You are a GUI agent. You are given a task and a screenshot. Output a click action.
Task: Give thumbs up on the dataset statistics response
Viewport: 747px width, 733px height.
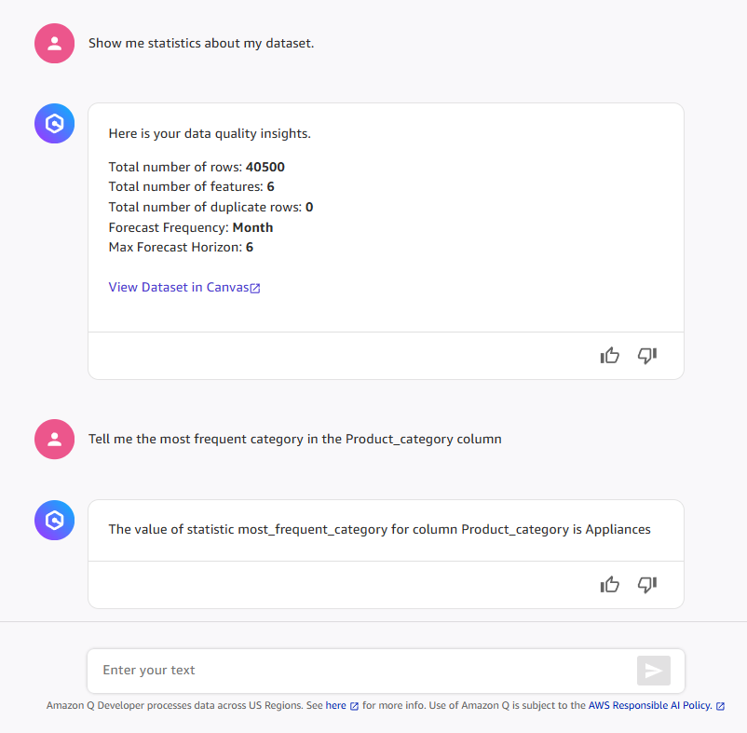609,355
